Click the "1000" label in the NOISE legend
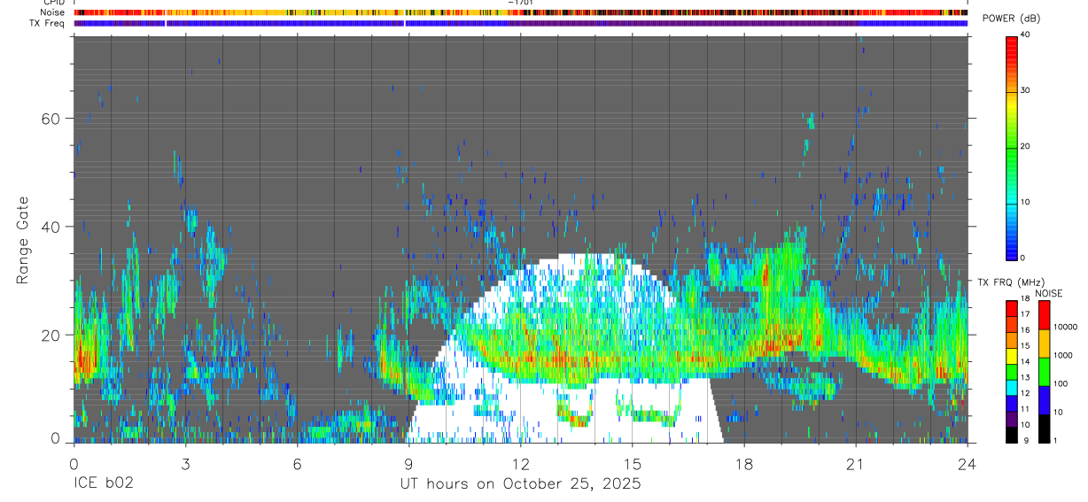This screenshot has height=502, width=1088. coord(1062,355)
